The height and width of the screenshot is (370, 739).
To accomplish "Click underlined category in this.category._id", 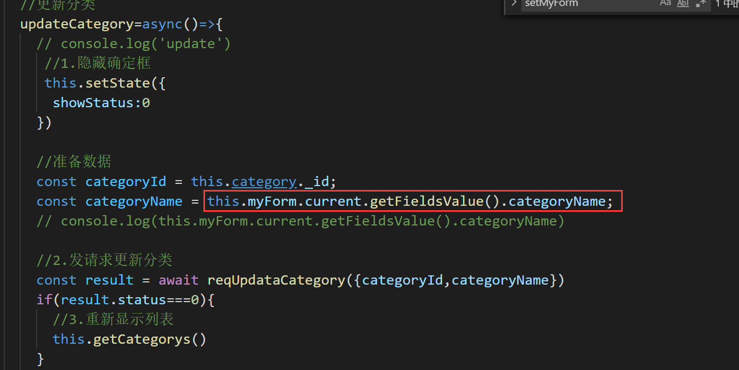I will pyautogui.click(x=264, y=181).
